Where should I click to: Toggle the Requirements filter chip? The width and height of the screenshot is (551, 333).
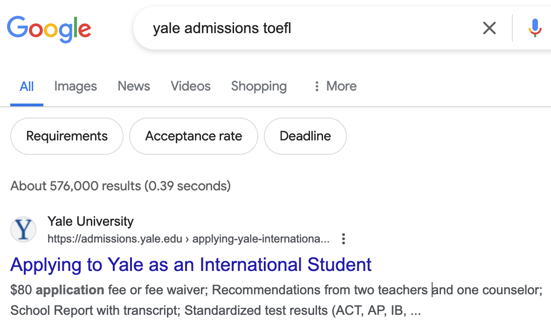point(66,136)
